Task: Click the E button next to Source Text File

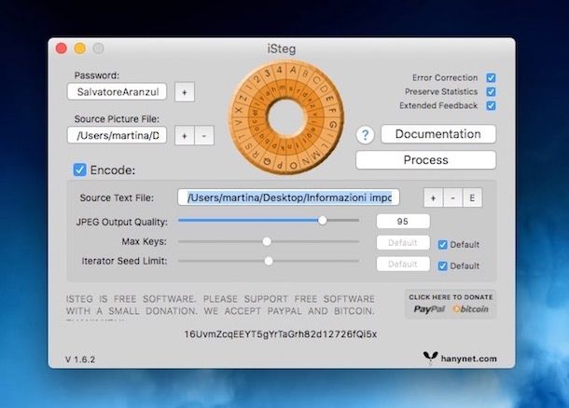Action: click(472, 197)
